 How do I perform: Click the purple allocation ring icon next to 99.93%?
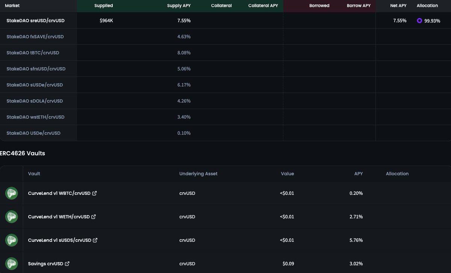[419, 21]
